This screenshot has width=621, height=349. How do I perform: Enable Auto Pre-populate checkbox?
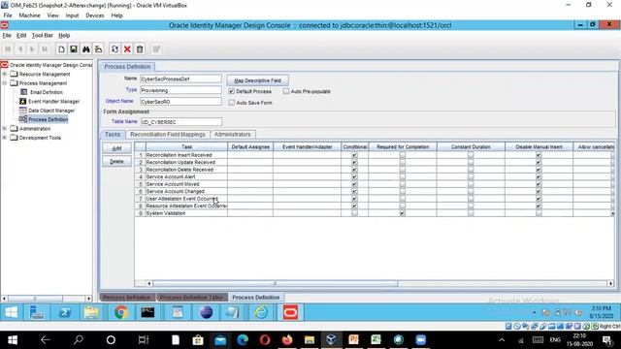(x=286, y=91)
